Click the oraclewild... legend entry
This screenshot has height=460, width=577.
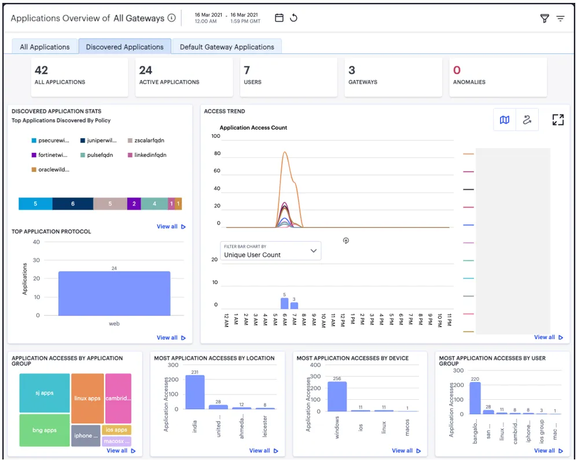click(50, 170)
